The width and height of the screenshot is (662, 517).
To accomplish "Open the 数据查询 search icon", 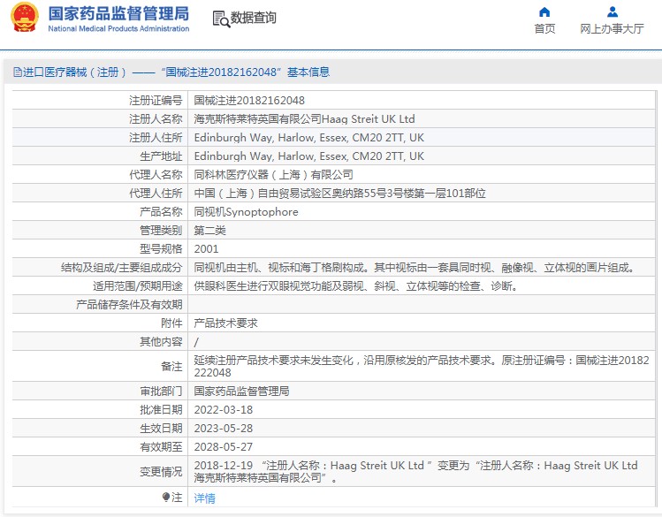I will tap(221, 19).
